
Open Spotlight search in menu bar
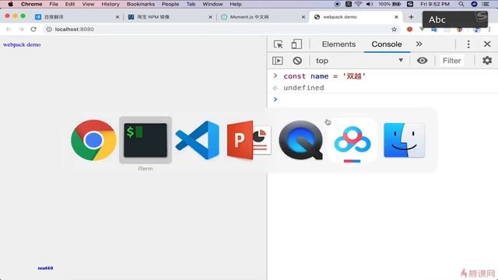click(x=461, y=4)
